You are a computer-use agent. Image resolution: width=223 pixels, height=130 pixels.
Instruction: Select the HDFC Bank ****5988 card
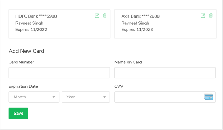(60, 24)
